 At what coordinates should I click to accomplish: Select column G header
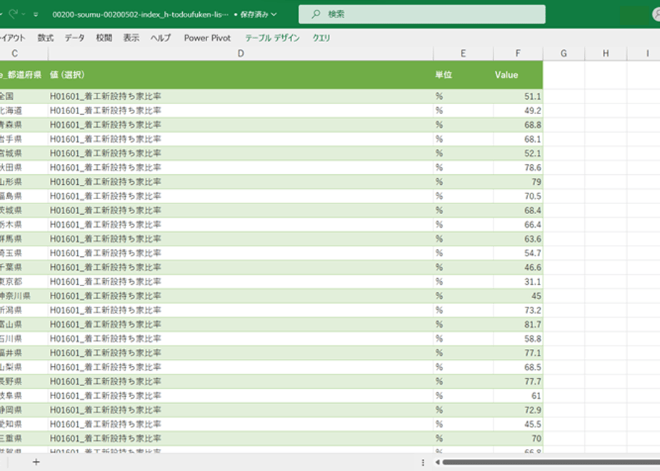(x=564, y=54)
